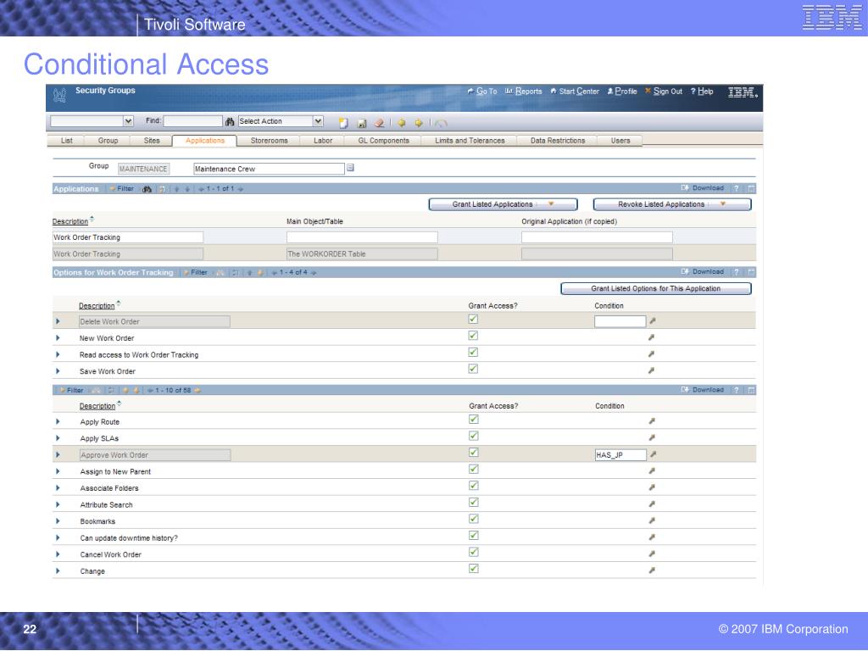The image size is (868, 651).
Task: Open long description icon beside Maintenance Crew
Action: pyautogui.click(x=350, y=168)
